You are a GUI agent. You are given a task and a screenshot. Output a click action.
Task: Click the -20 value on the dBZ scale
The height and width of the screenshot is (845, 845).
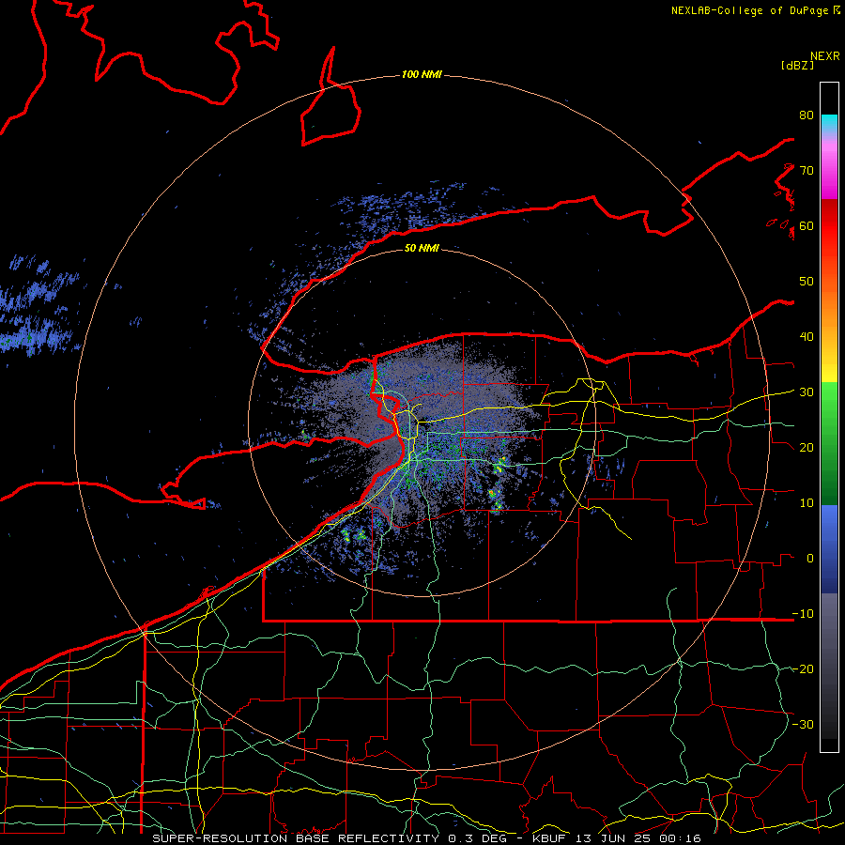tap(803, 668)
